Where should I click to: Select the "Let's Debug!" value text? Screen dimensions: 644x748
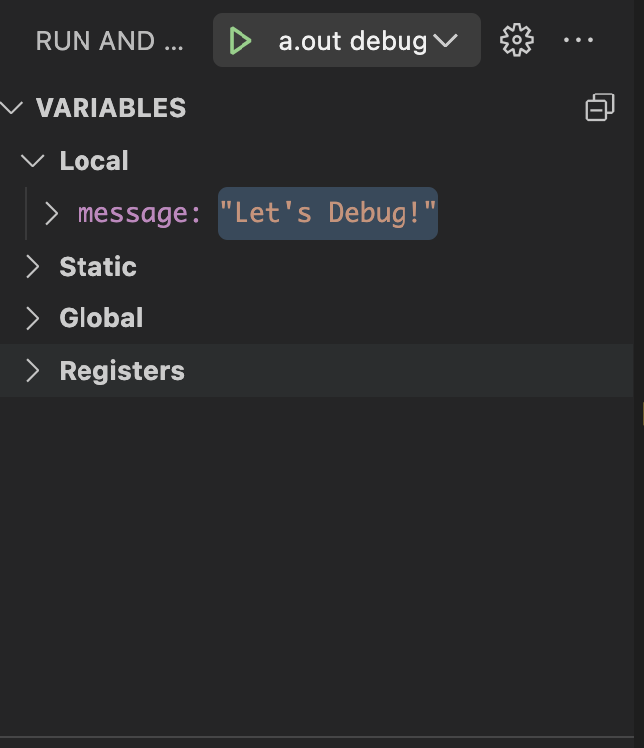tap(328, 213)
